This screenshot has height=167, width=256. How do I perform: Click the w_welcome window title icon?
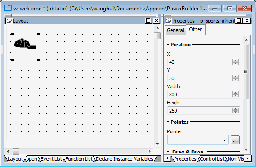click(x=8, y=8)
